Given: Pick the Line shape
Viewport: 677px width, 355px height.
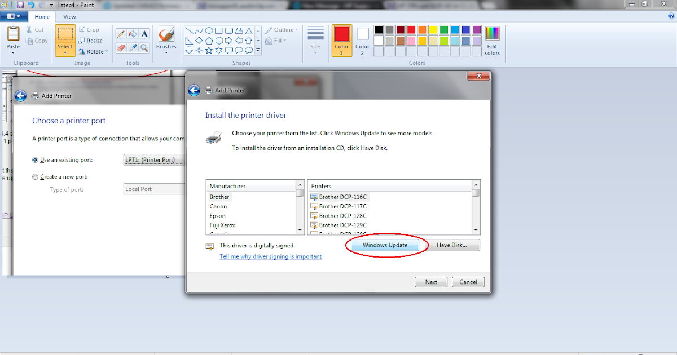Looking at the screenshot, I should [189, 30].
